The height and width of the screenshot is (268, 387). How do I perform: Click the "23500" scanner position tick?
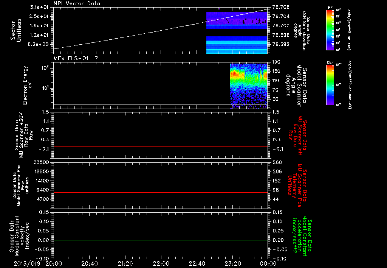(42, 162)
